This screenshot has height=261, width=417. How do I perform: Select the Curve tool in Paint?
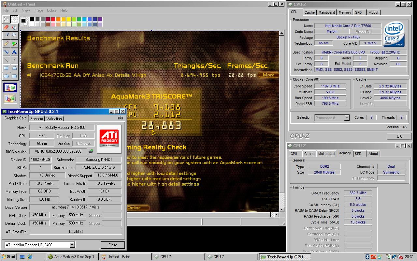14,60
